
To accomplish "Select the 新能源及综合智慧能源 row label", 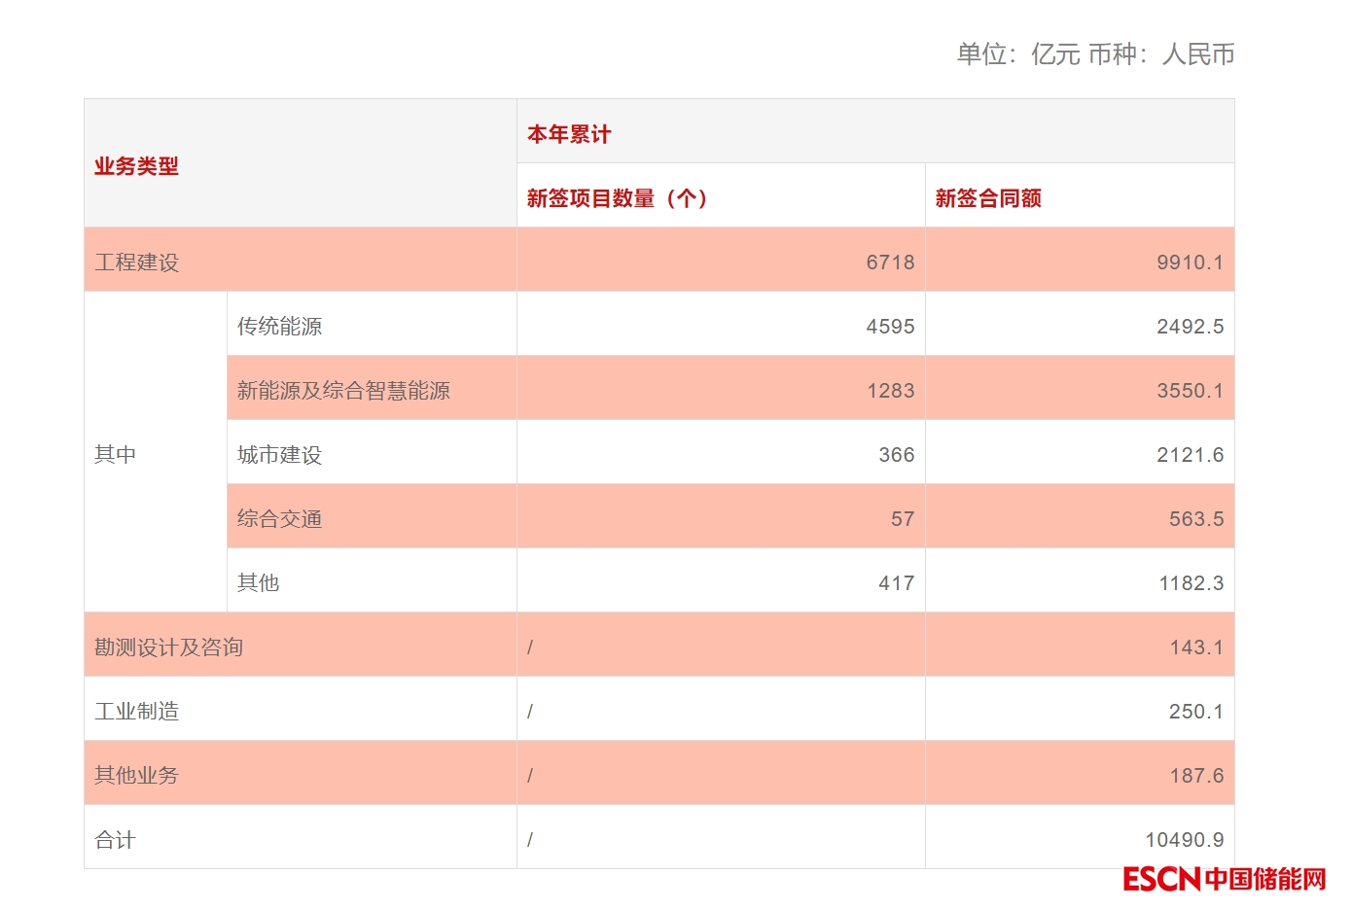I will pos(343,391).
